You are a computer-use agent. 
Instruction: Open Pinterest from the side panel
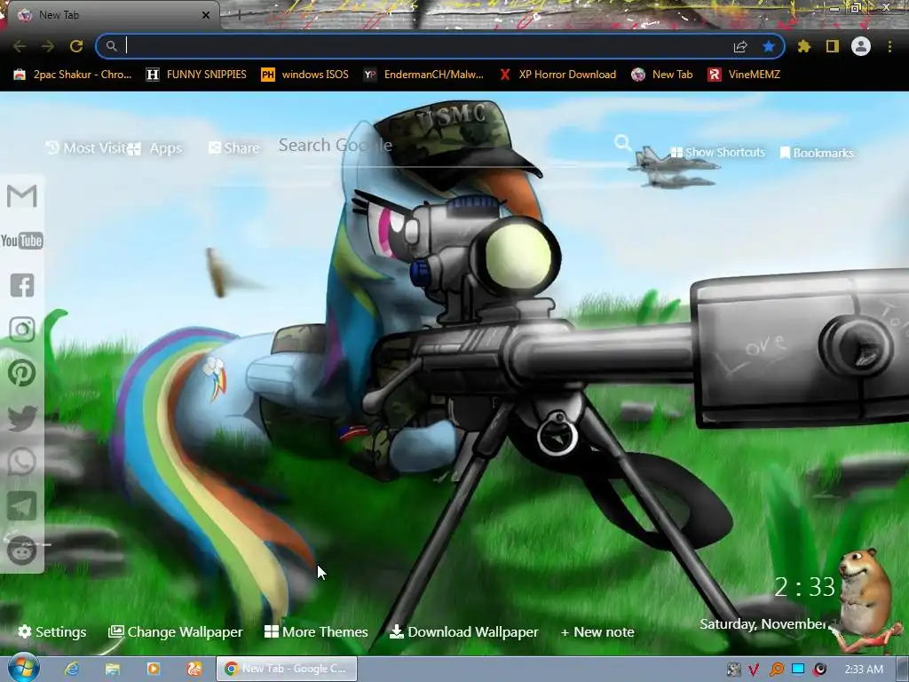click(x=22, y=374)
